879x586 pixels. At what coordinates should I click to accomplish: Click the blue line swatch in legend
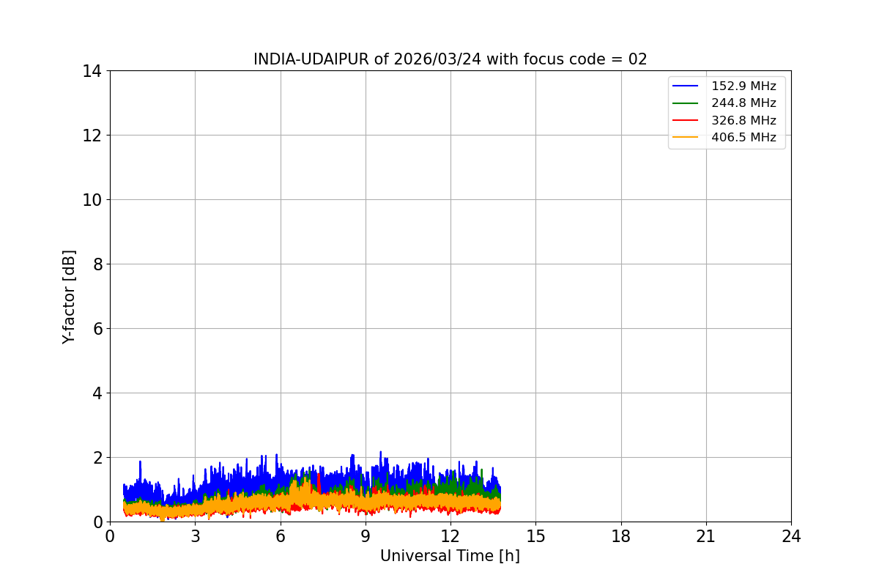click(686, 86)
